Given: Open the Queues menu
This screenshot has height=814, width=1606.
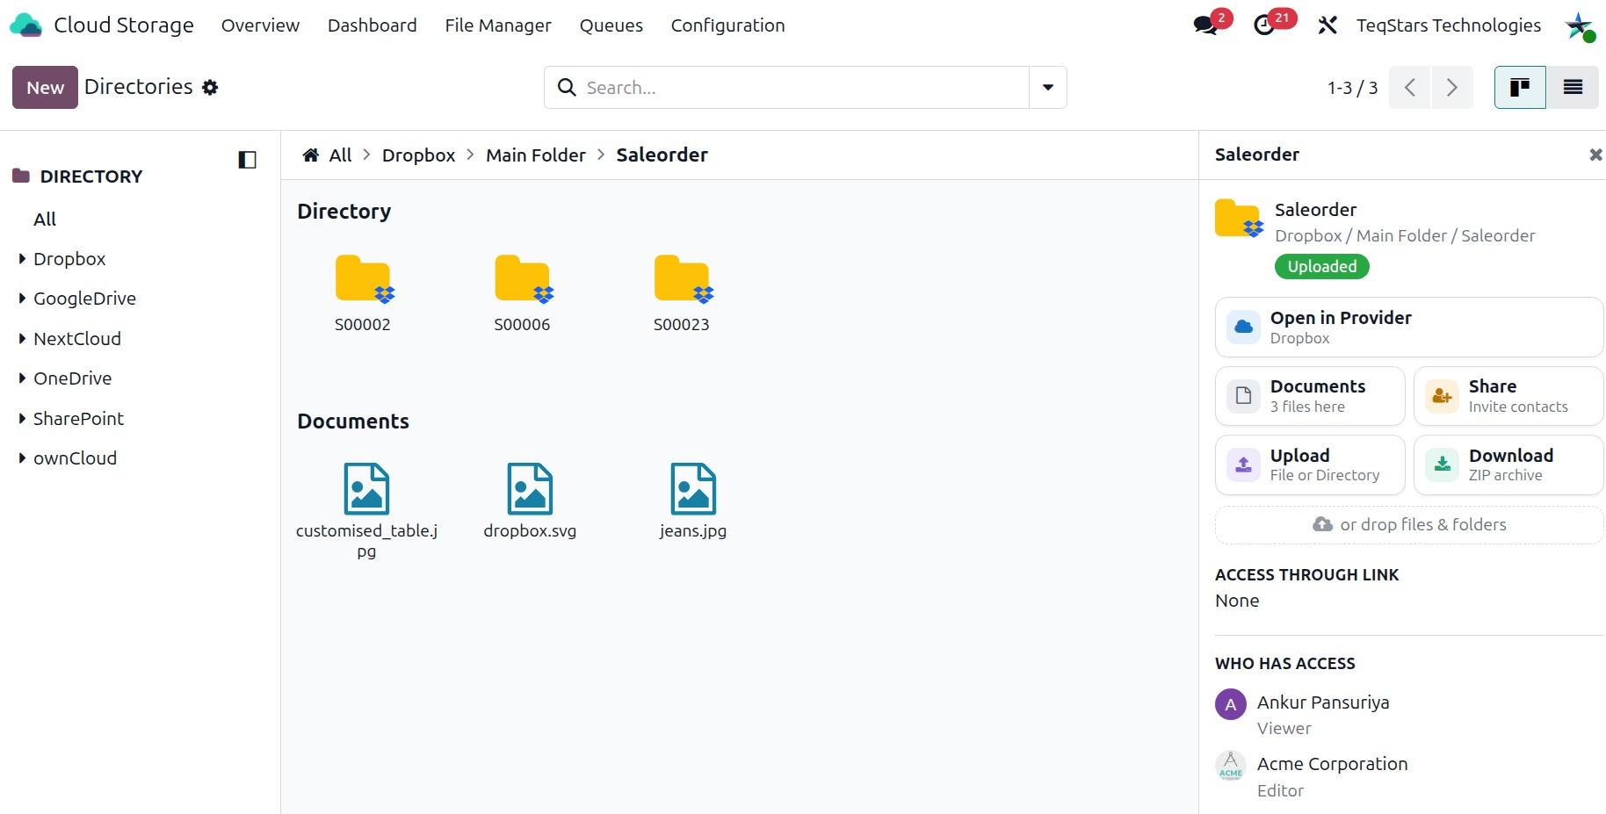Looking at the screenshot, I should [x=611, y=25].
